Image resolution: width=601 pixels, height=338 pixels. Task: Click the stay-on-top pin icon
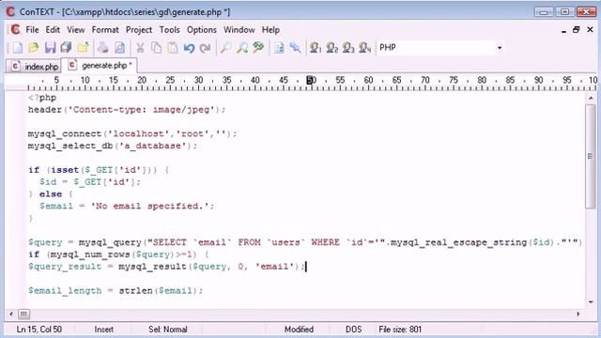point(295,48)
